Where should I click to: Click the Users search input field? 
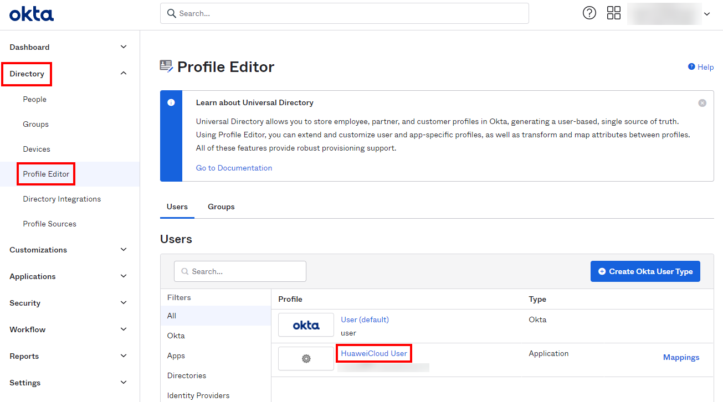tap(240, 271)
